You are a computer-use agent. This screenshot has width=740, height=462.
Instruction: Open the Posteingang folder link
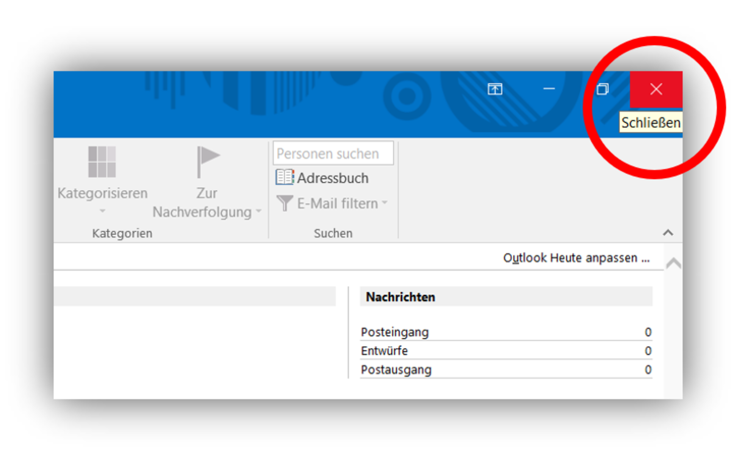pos(395,332)
